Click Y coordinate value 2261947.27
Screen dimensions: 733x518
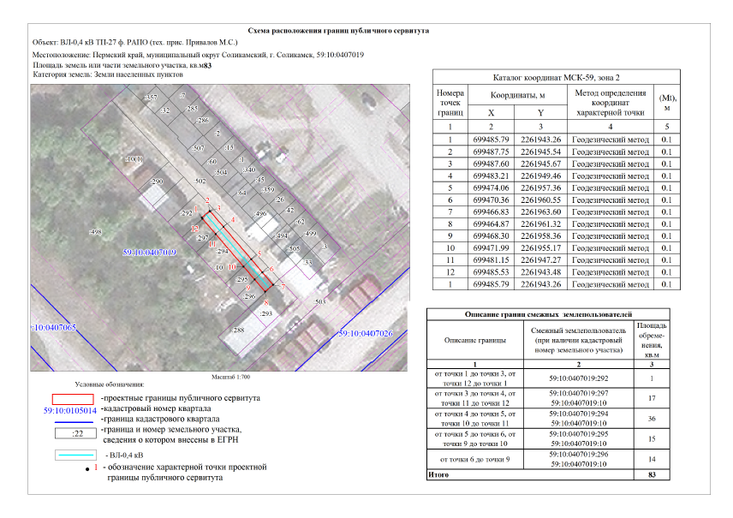pos(541,260)
